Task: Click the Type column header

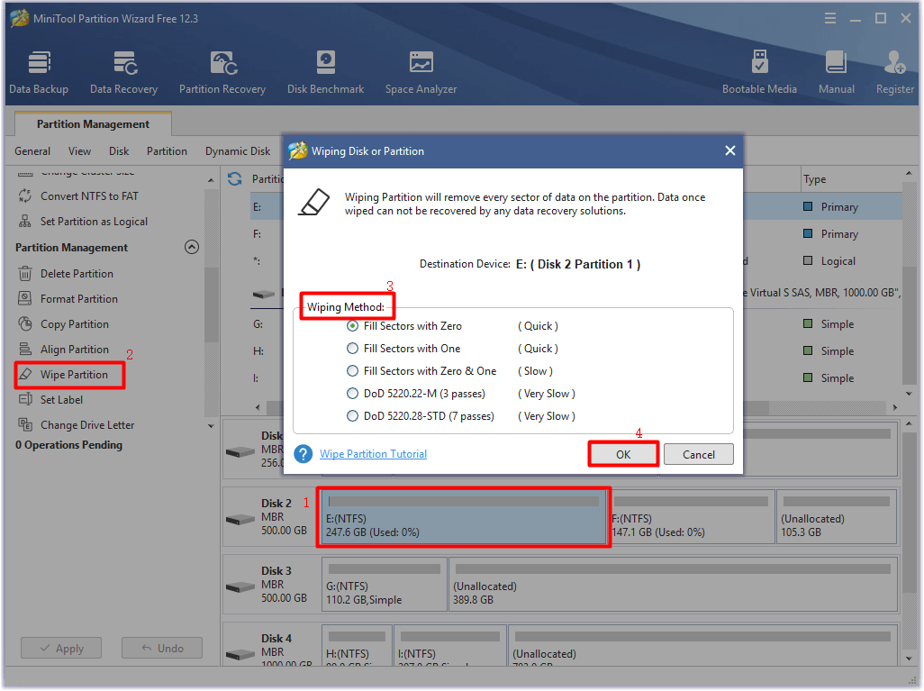Action: point(815,178)
